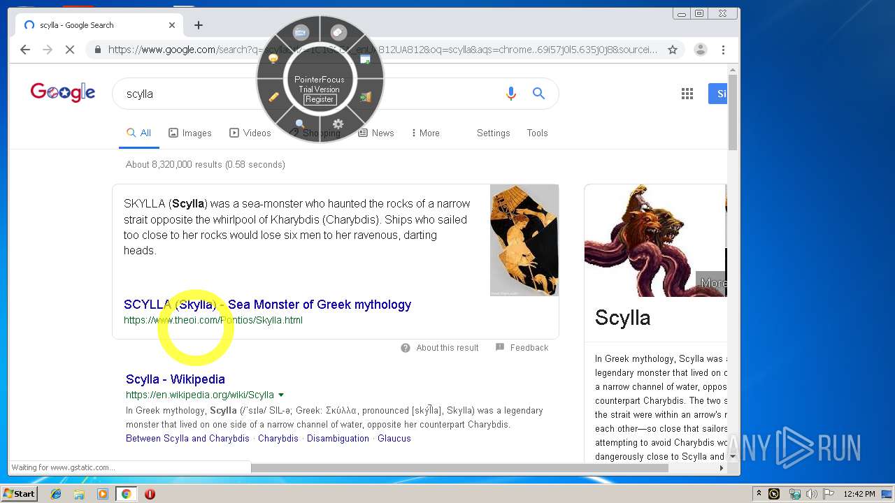Open Charybdis sublink
The width and height of the screenshot is (895, 503).
278,439
